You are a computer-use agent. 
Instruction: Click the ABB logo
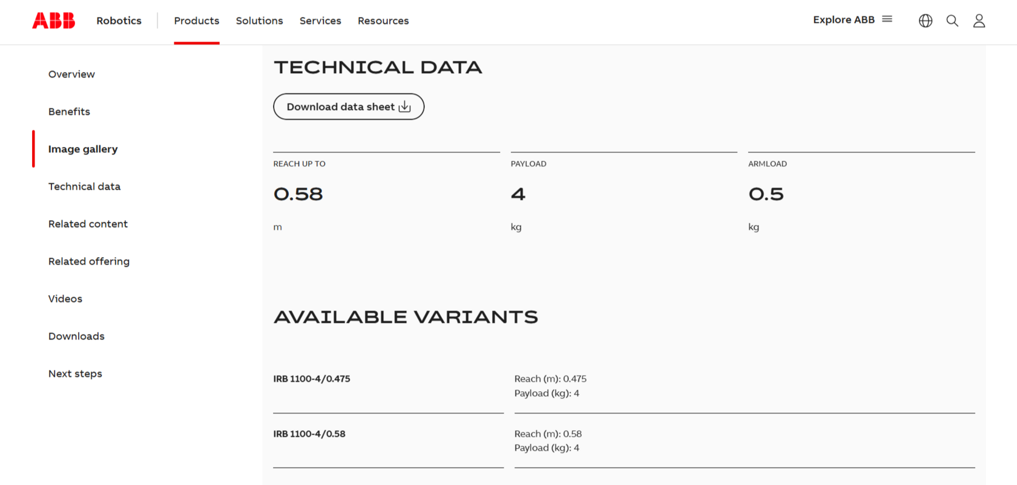pyautogui.click(x=54, y=21)
